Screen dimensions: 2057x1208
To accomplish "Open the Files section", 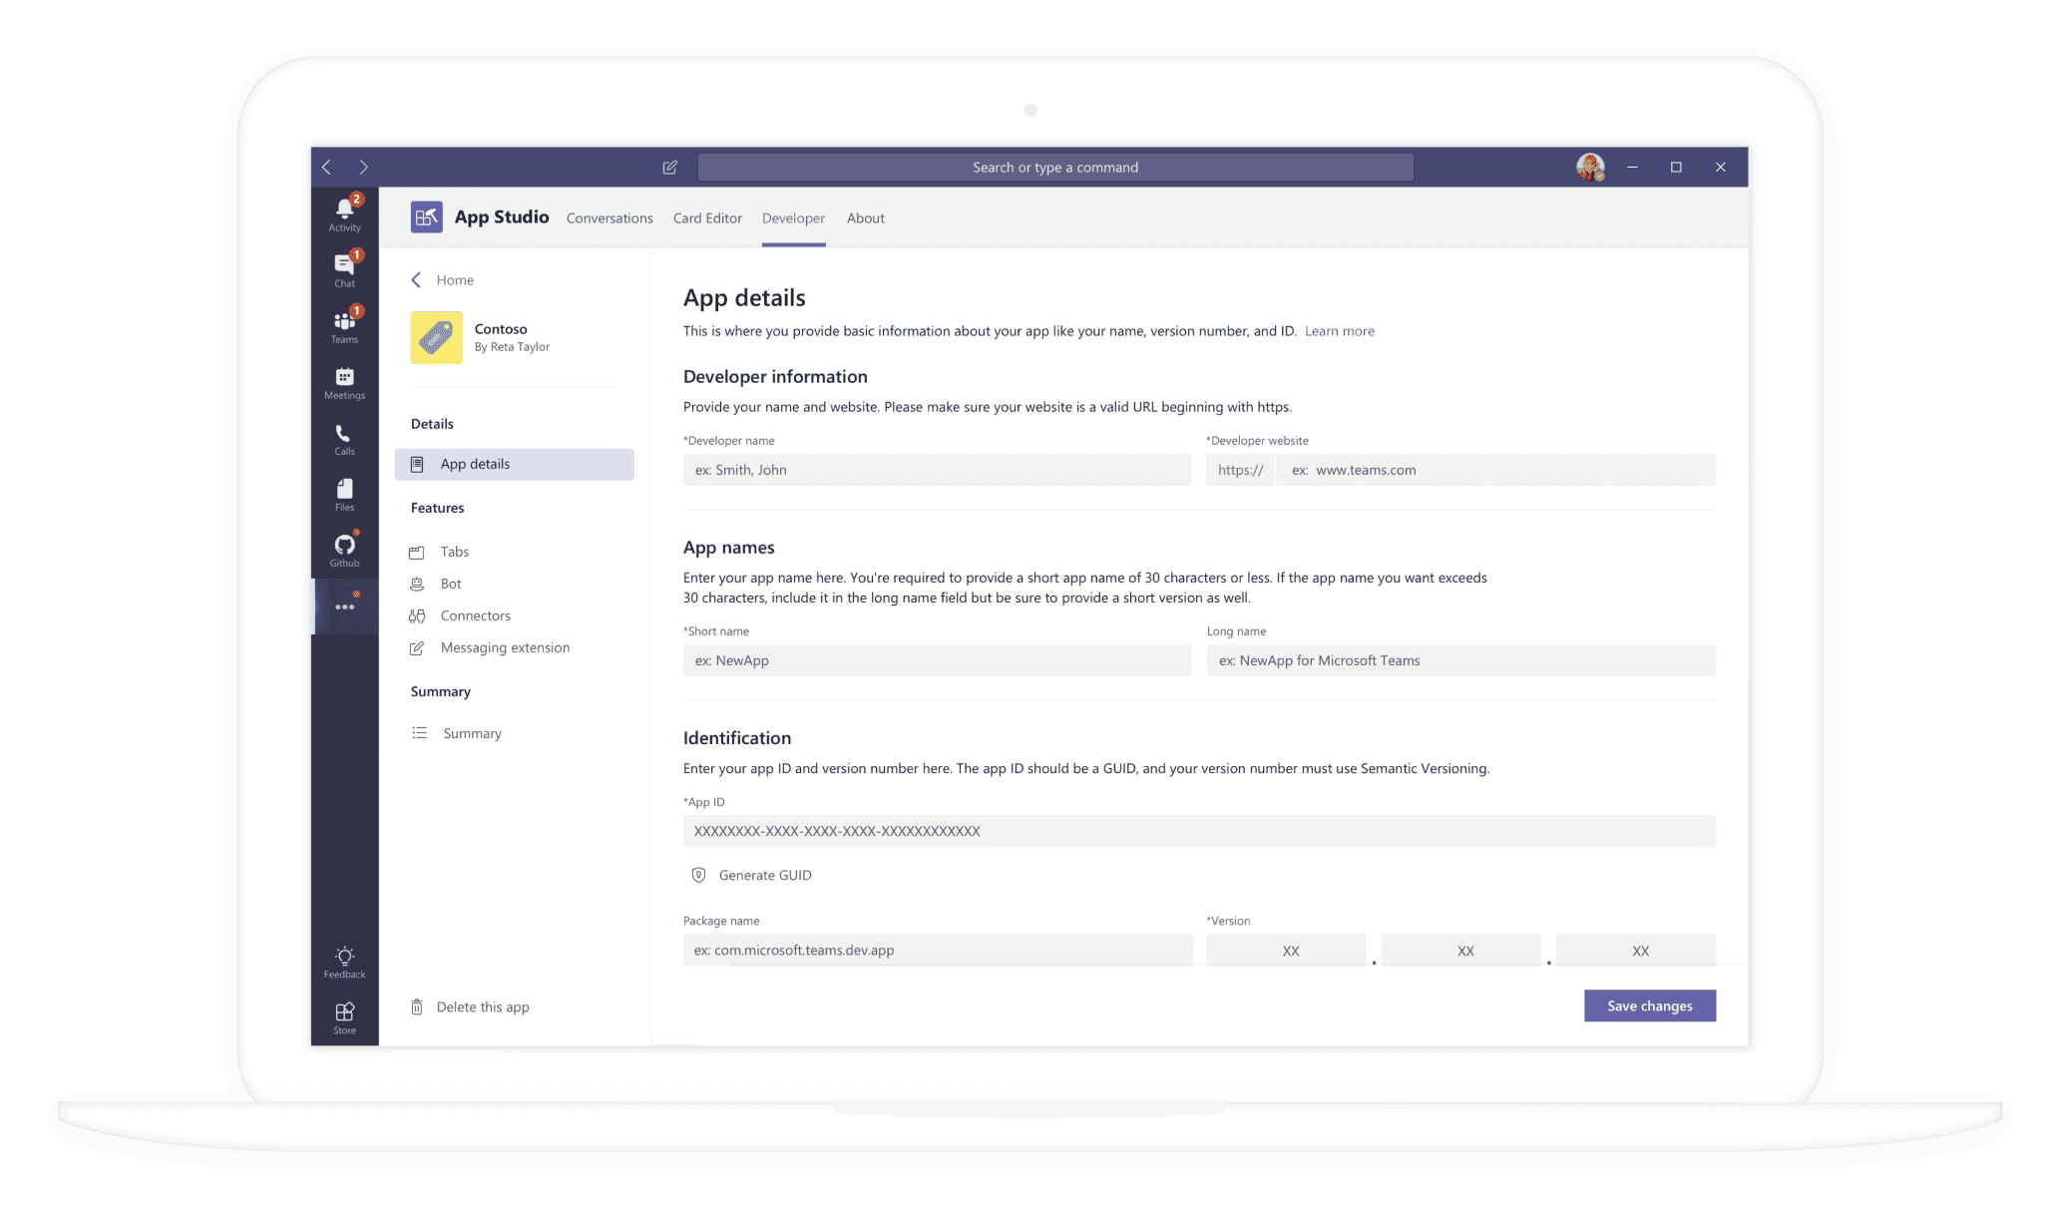I will 344,494.
